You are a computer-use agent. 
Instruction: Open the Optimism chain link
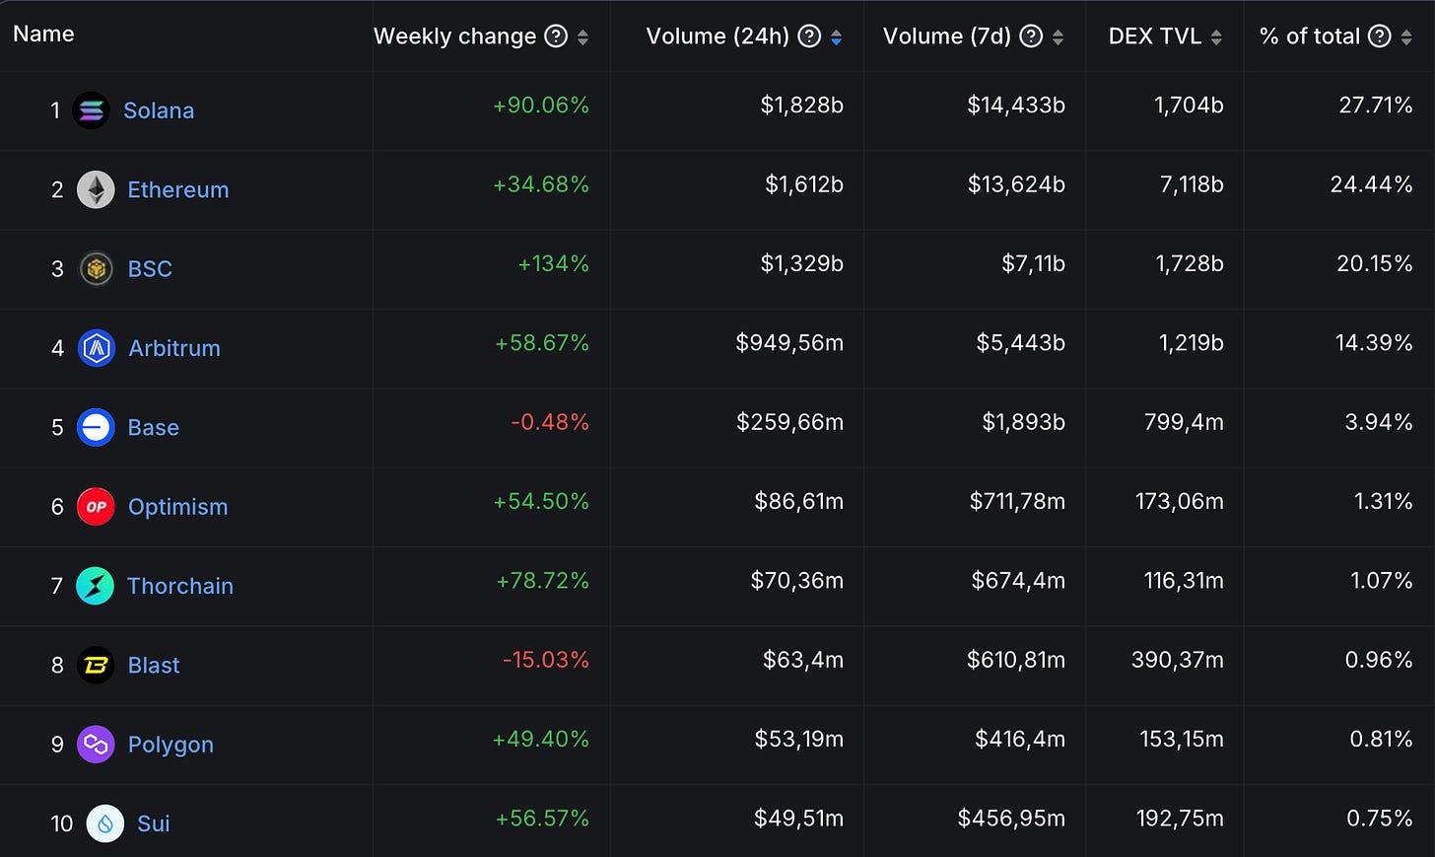(x=178, y=507)
